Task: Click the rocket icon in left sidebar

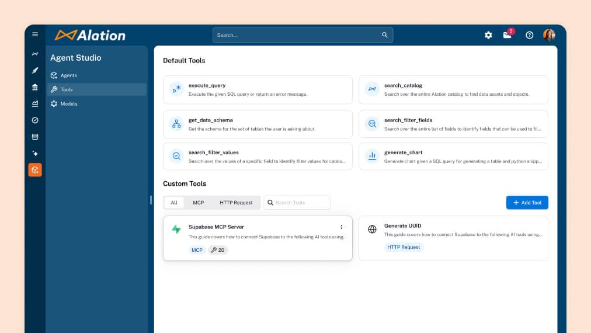Action: click(35, 71)
